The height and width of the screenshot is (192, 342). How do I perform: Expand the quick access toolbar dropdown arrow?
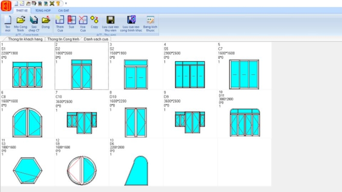(x=66, y=3)
